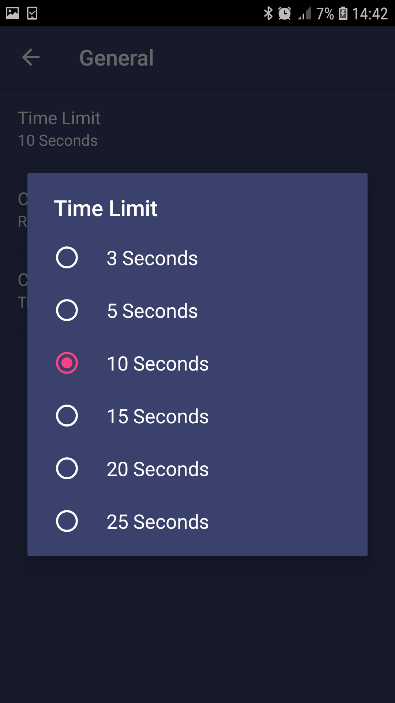Tap the selected 10 Seconds radio button

67,363
